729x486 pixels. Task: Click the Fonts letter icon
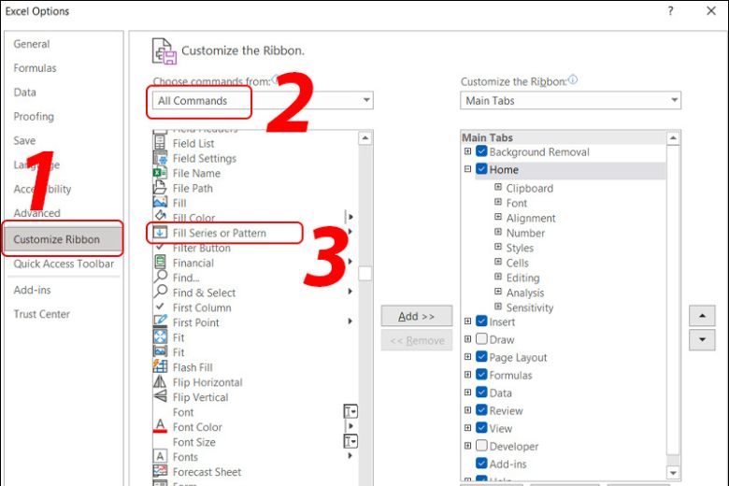(x=160, y=456)
